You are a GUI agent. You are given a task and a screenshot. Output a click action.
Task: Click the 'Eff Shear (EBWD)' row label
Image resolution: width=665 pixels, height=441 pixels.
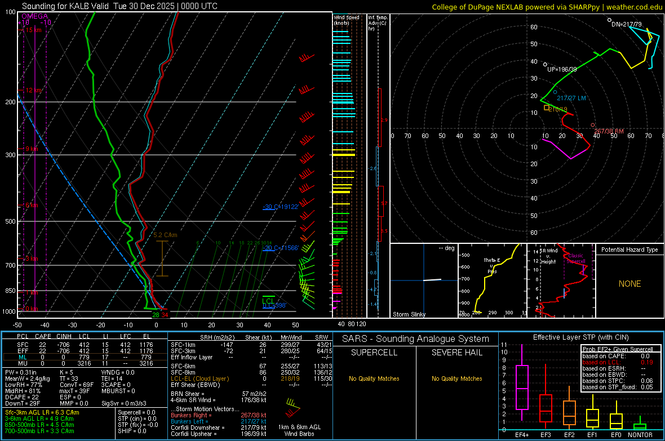tap(196, 385)
